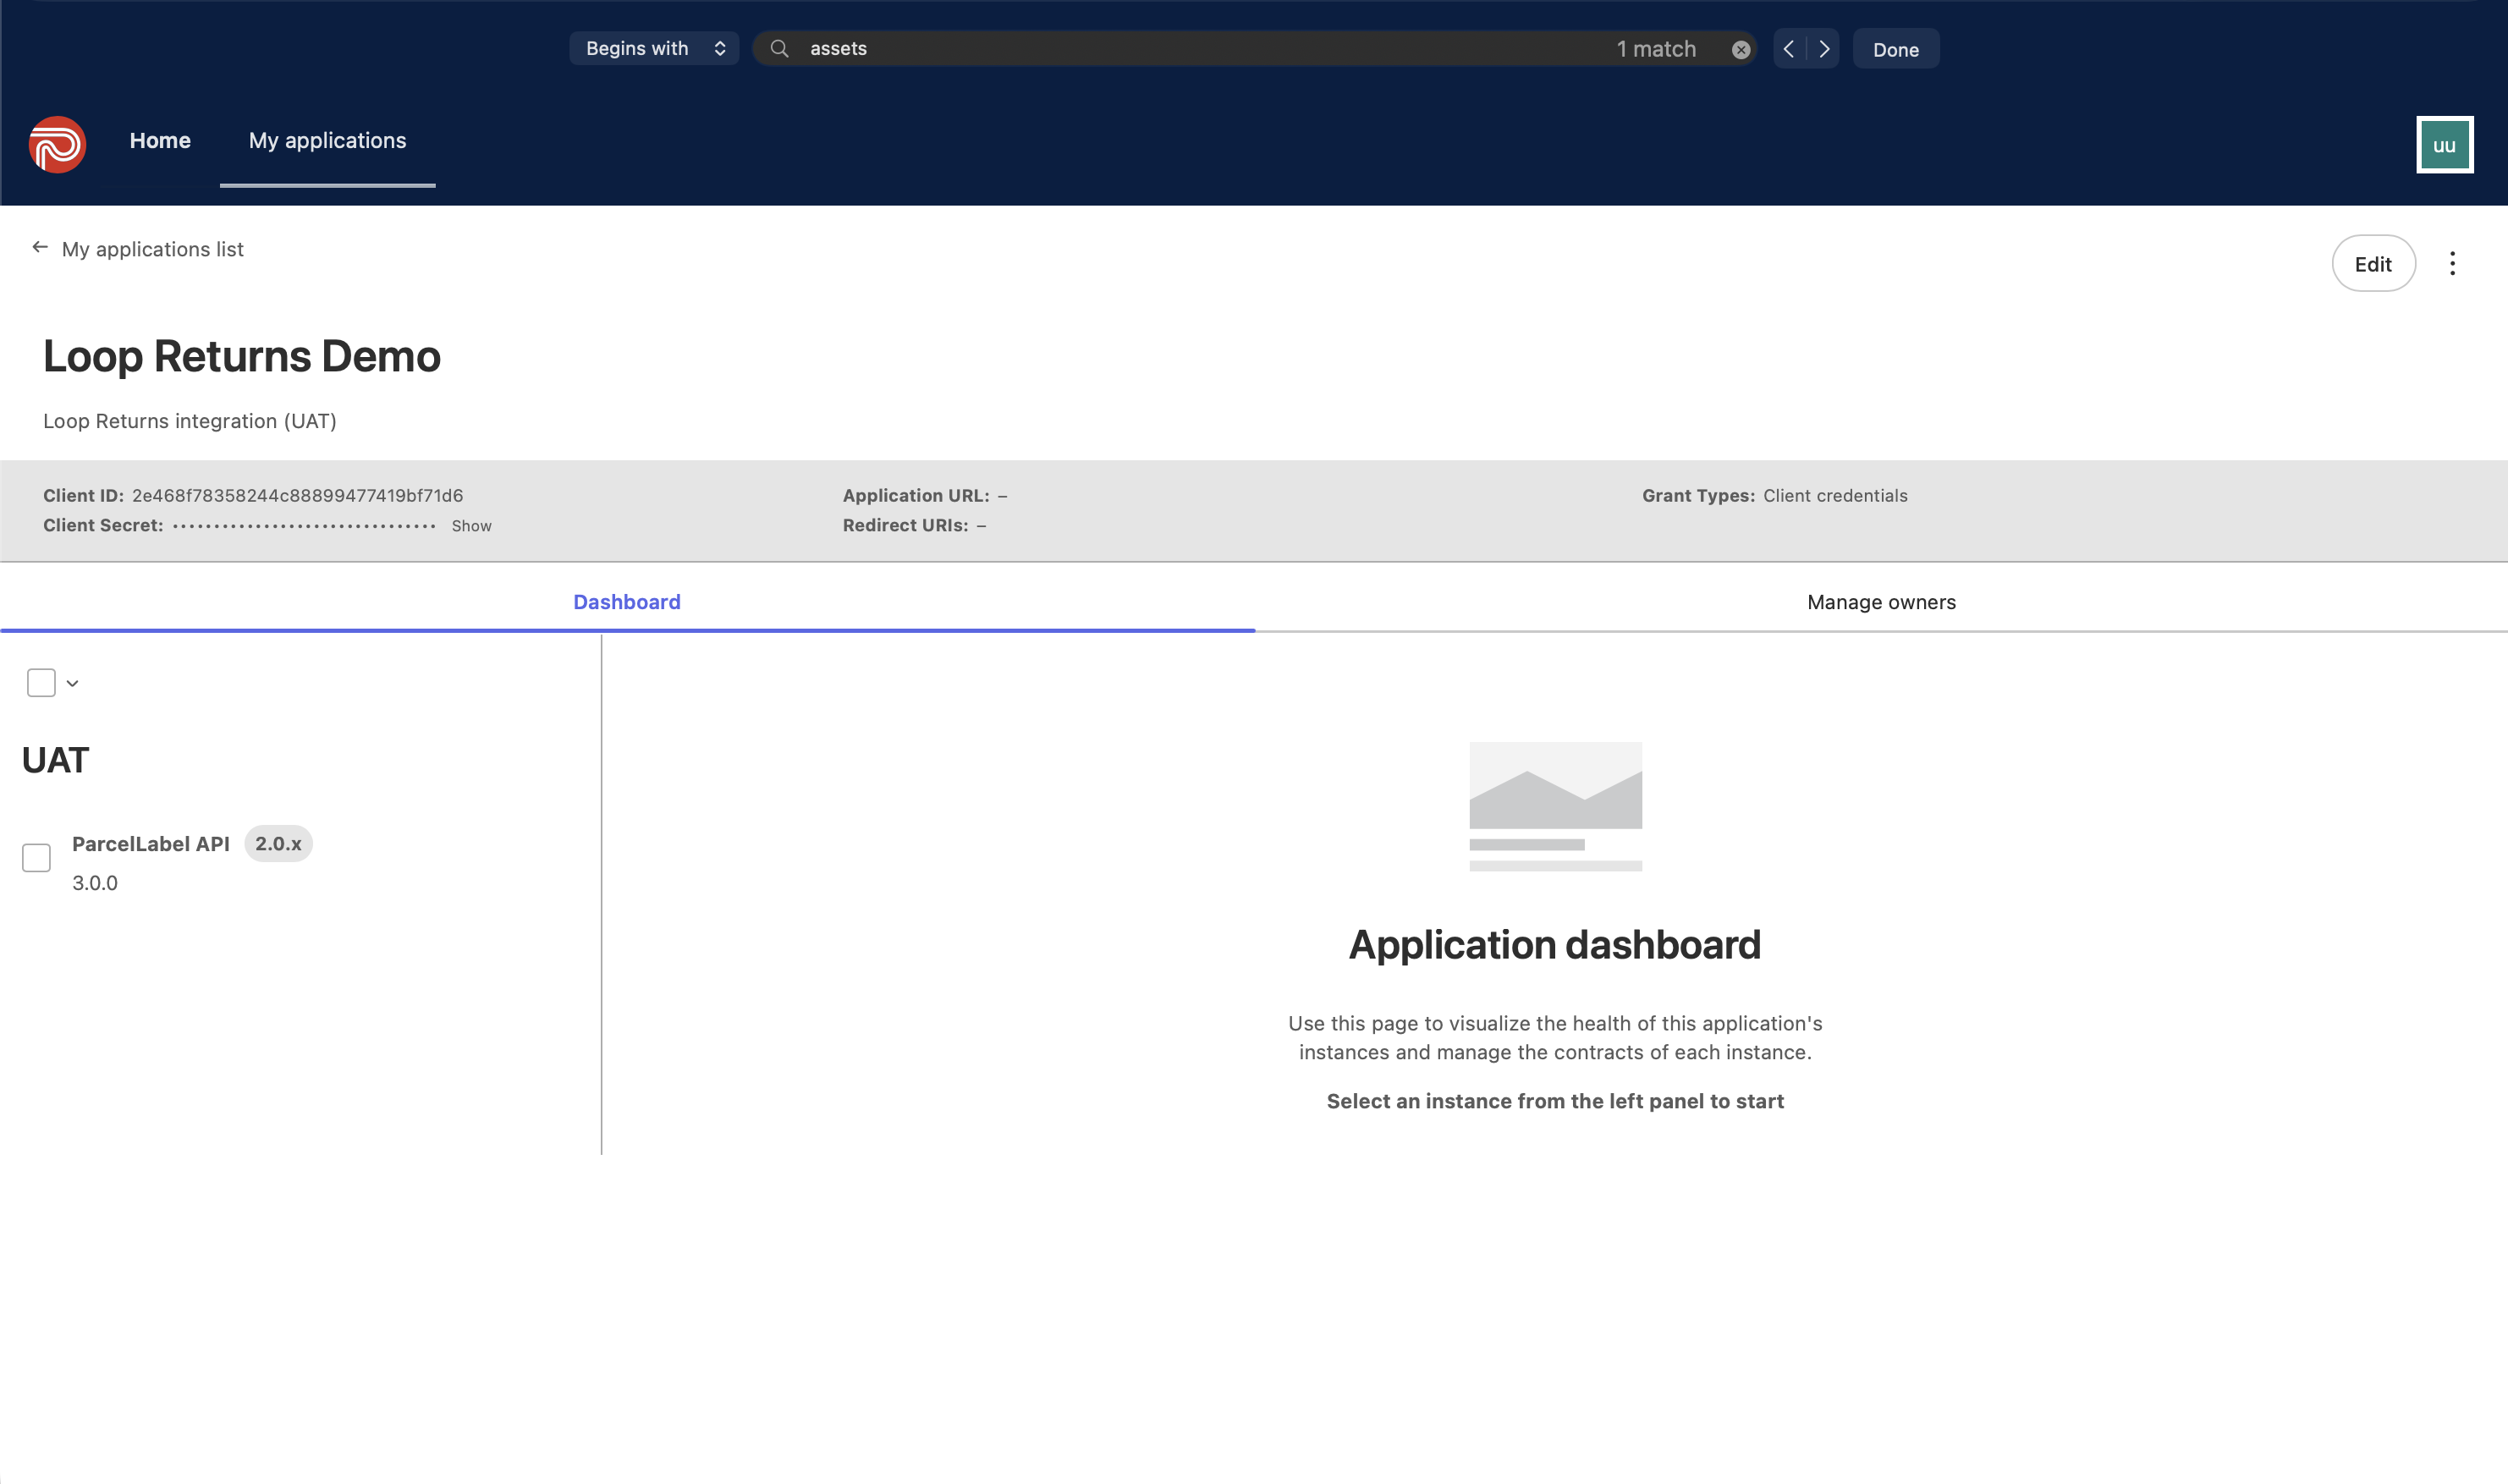This screenshot has height=1484, width=2508.
Task: Click the UAT environment heading
Action: 55,761
